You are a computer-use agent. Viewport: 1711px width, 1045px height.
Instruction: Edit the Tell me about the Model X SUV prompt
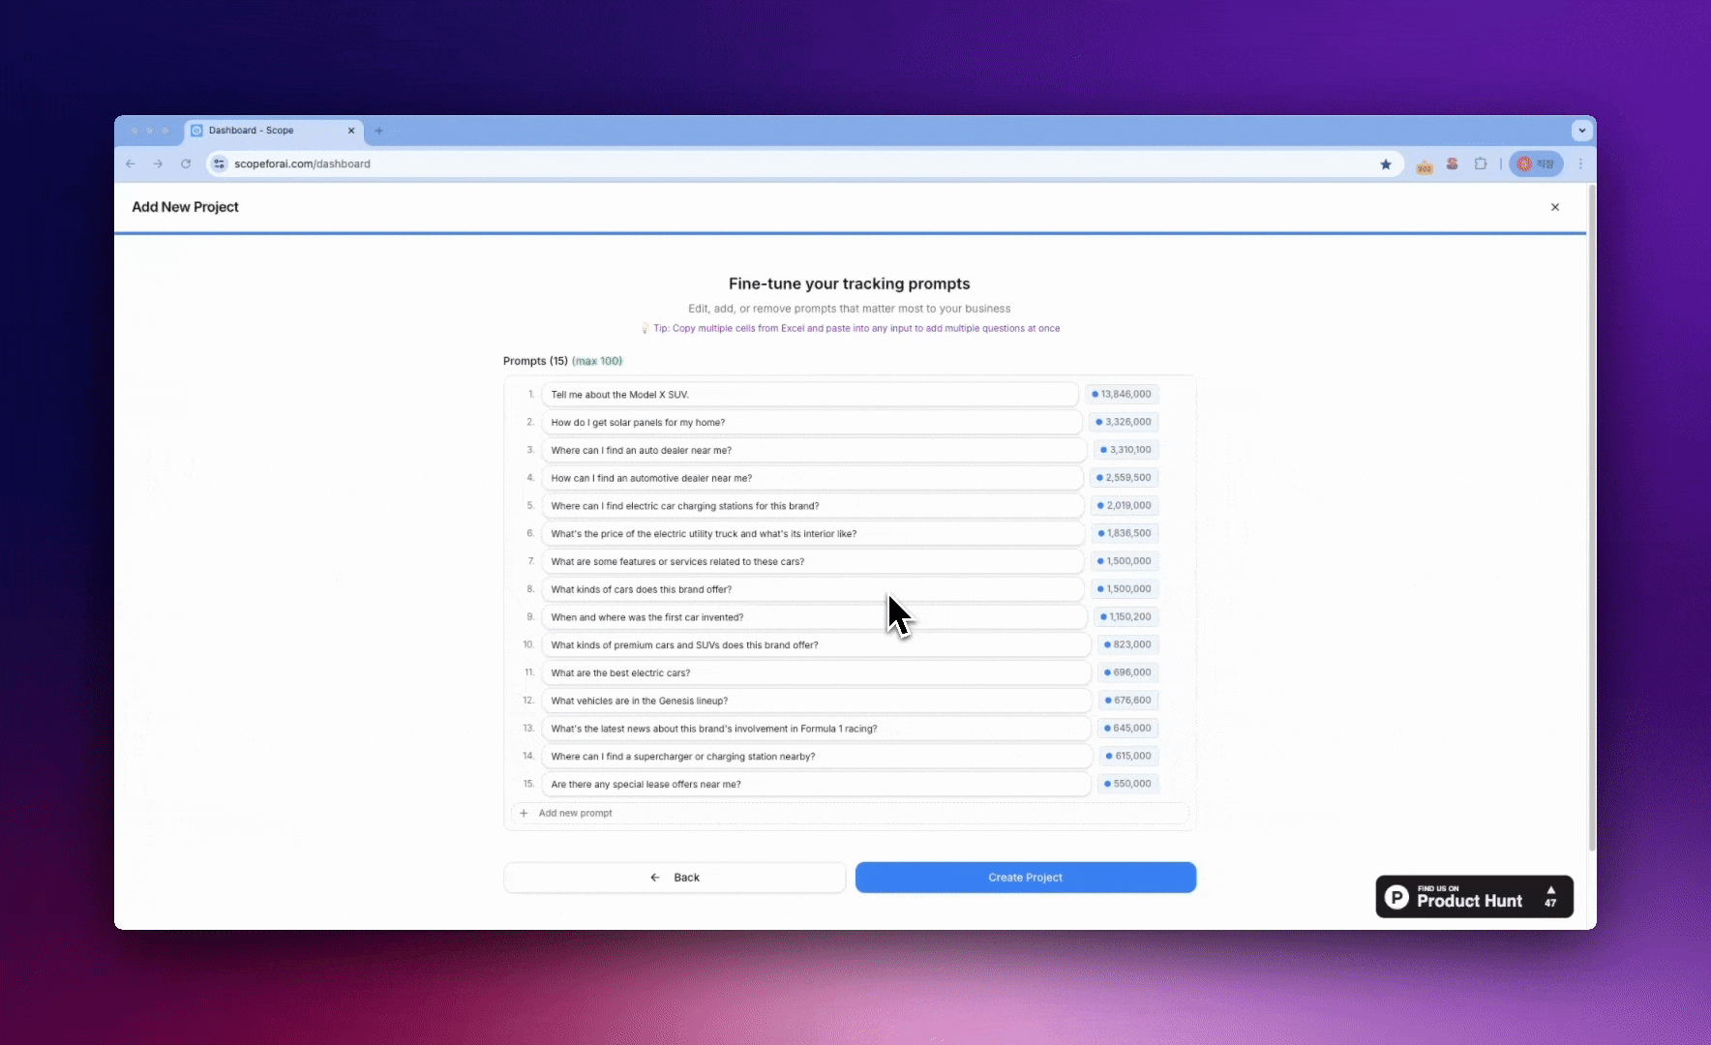click(813, 394)
